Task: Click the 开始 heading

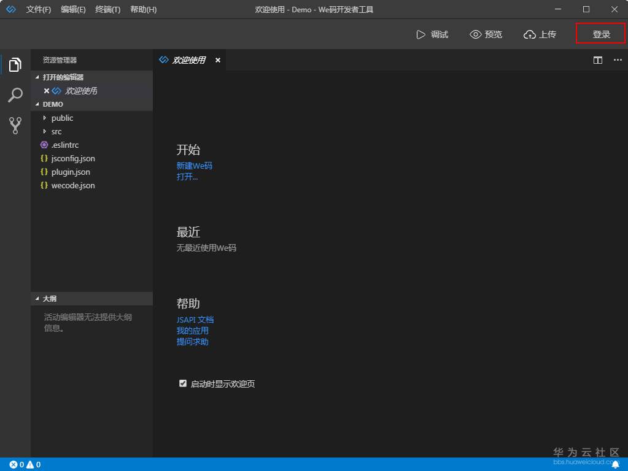Action: (188, 150)
